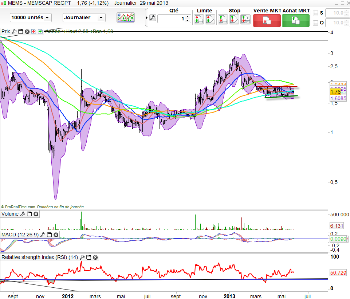The height and width of the screenshot is (299, 350).
Task: Enable the O objective checkbox
Action: [x=316, y=23]
